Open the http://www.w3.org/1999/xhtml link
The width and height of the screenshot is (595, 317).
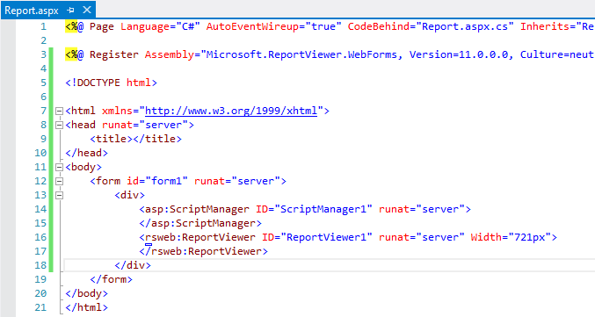click(x=231, y=111)
